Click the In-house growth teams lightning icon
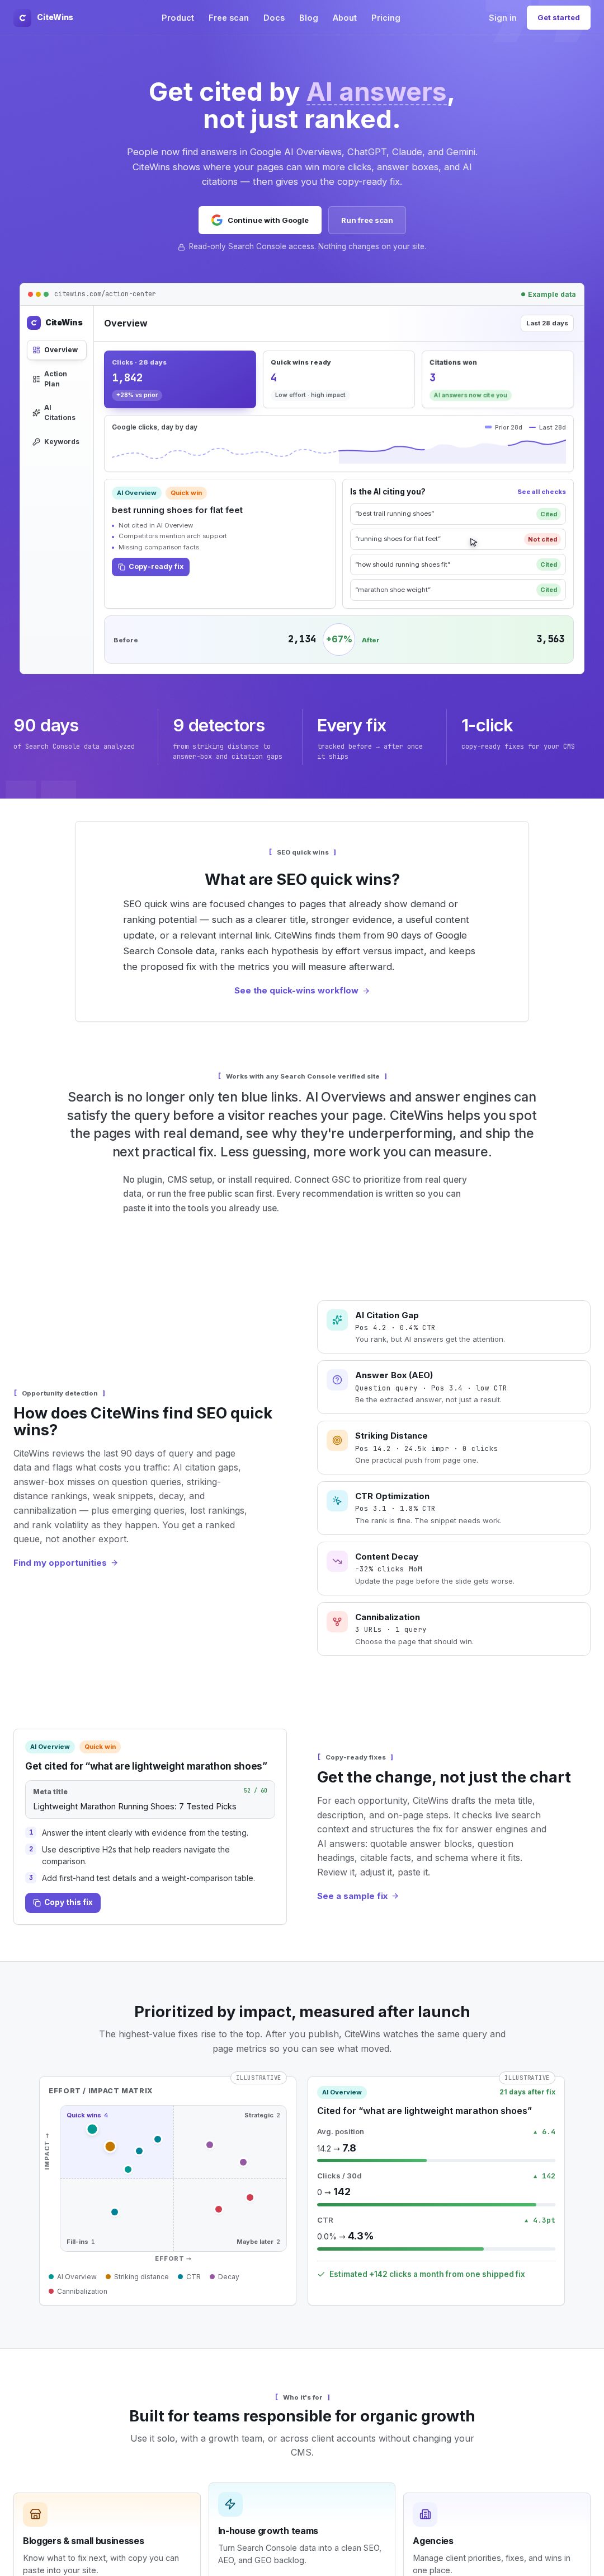Screen dimensions: 604x2576 point(230,2503)
